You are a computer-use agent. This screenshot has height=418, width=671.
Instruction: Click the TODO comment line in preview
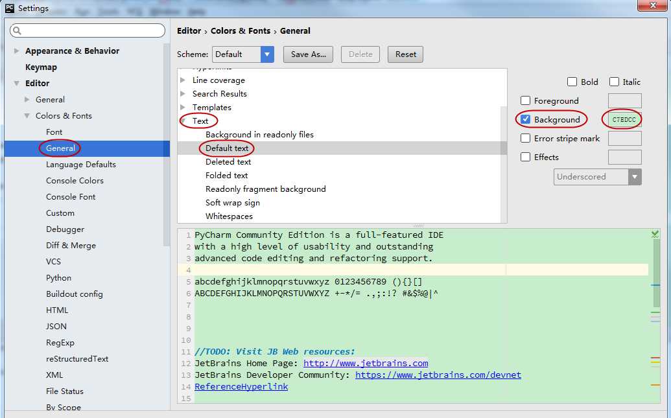tap(275, 352)
